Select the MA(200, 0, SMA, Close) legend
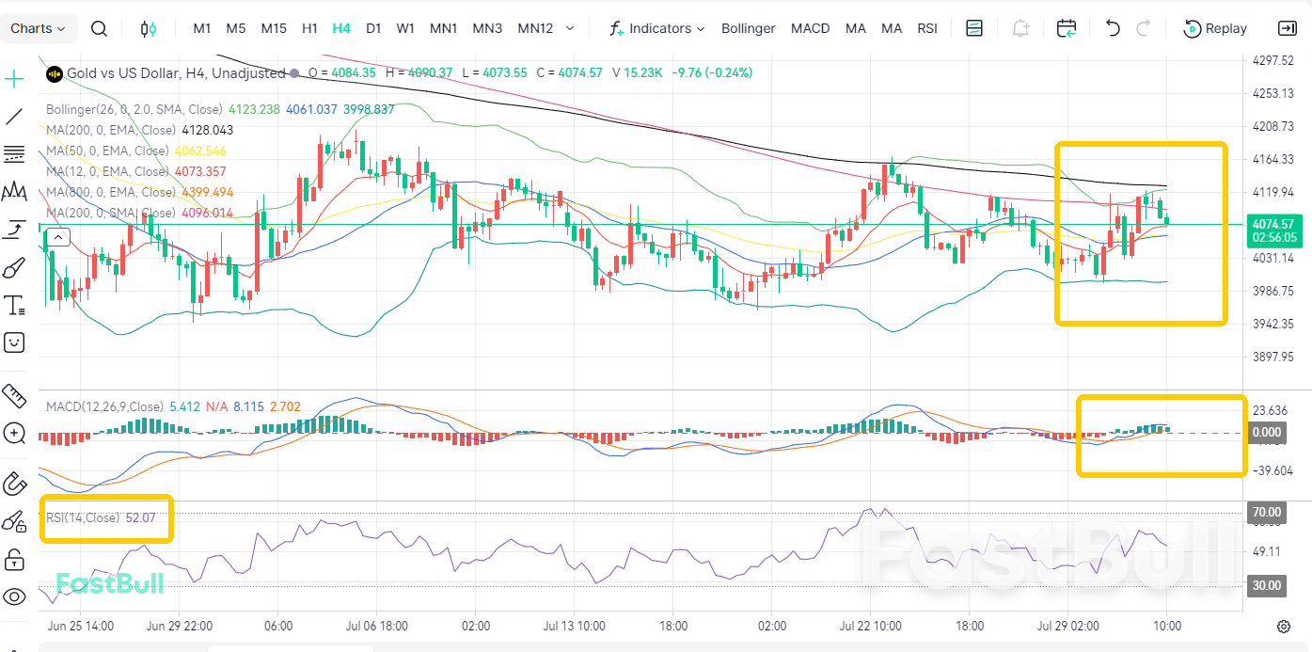Screen dimensions: 1312x652 (x=111, y=213)
